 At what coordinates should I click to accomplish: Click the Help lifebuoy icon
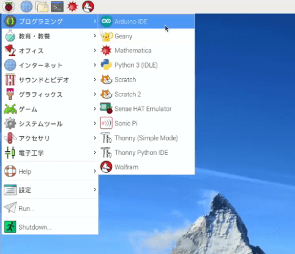pos(10,171)
